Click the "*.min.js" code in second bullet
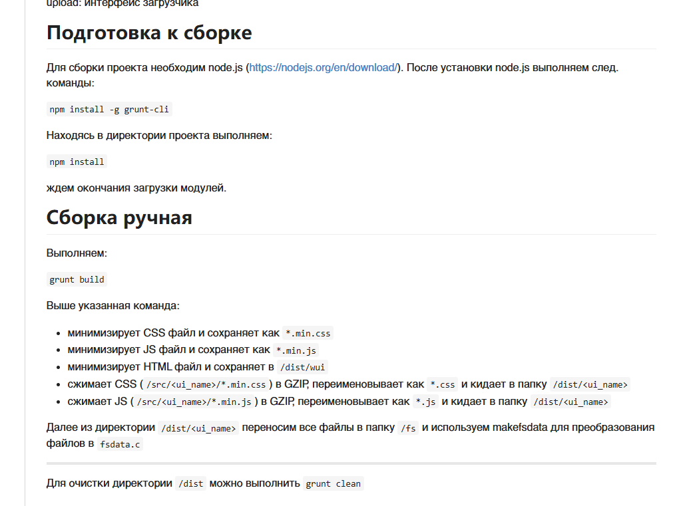This screenshot has width=675, height=506. (x=296, y=350)
